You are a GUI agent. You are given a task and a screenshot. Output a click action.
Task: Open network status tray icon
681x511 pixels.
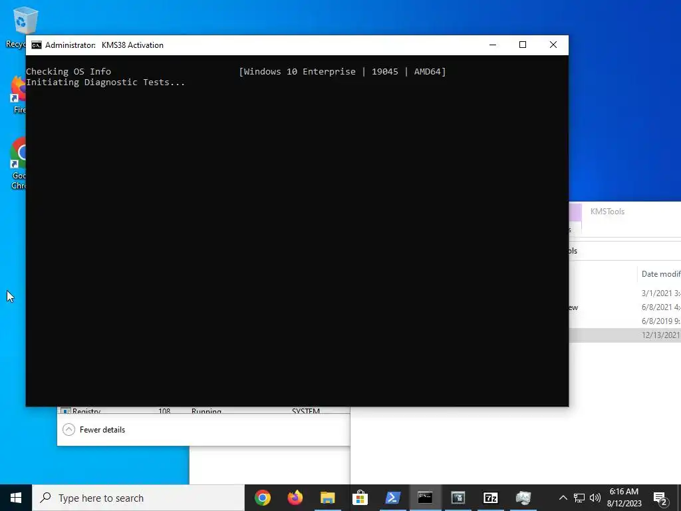point(579,498)
